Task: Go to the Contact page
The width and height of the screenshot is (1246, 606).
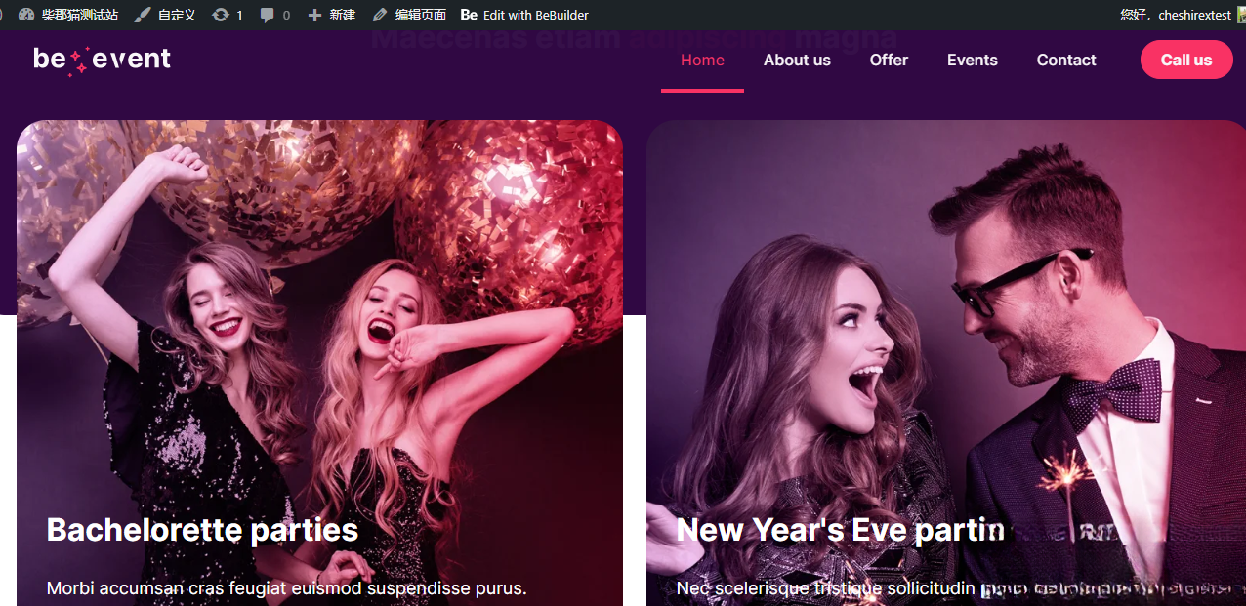Action: (x=1065, y=60)
